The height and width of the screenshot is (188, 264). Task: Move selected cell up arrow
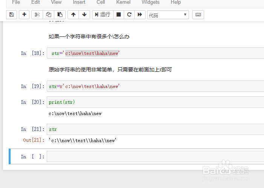coord(73,15)
